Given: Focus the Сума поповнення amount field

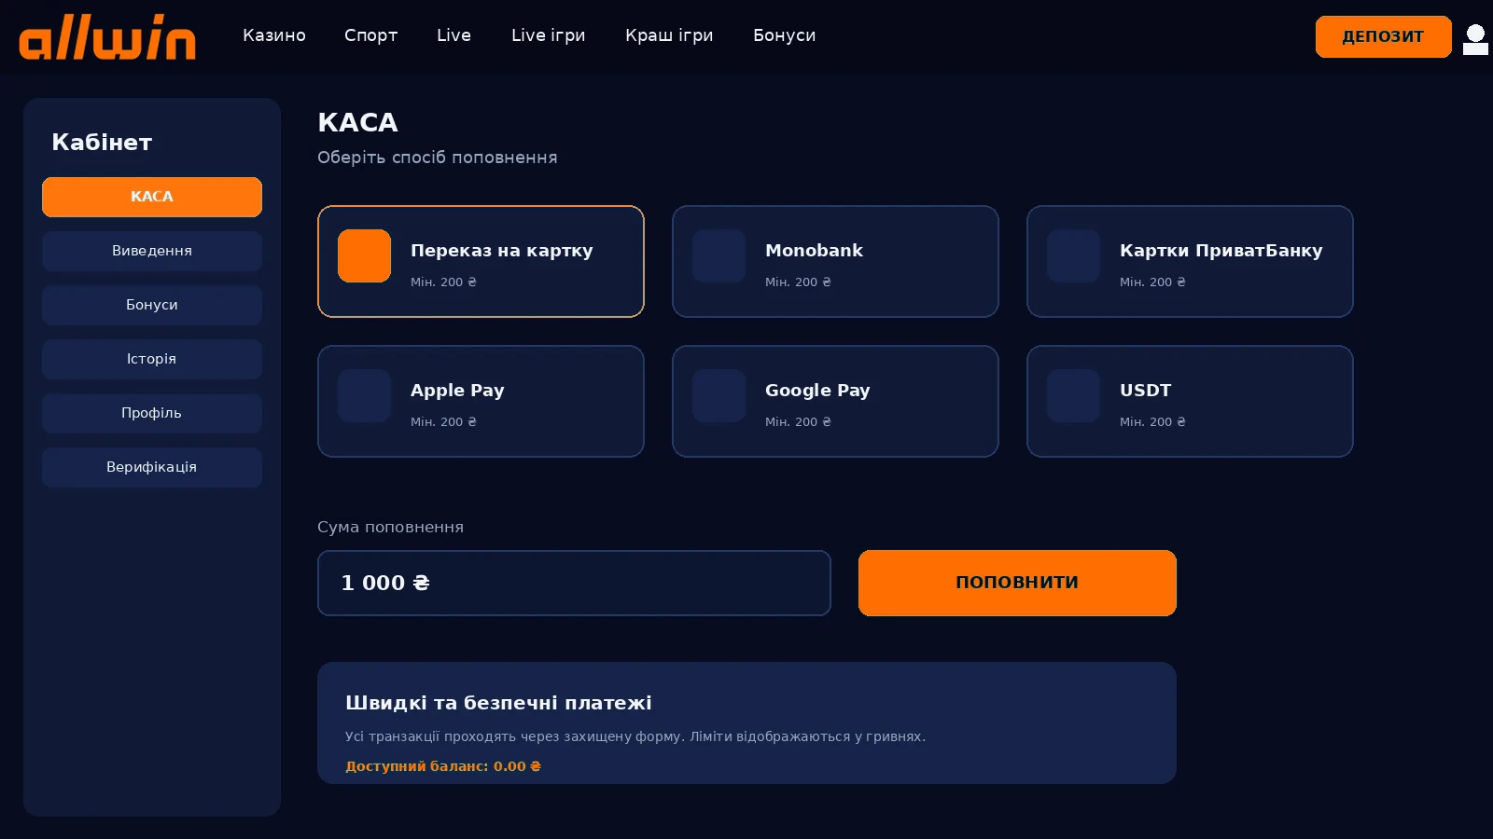Looking at the screenshot, I should click(574, 583).
